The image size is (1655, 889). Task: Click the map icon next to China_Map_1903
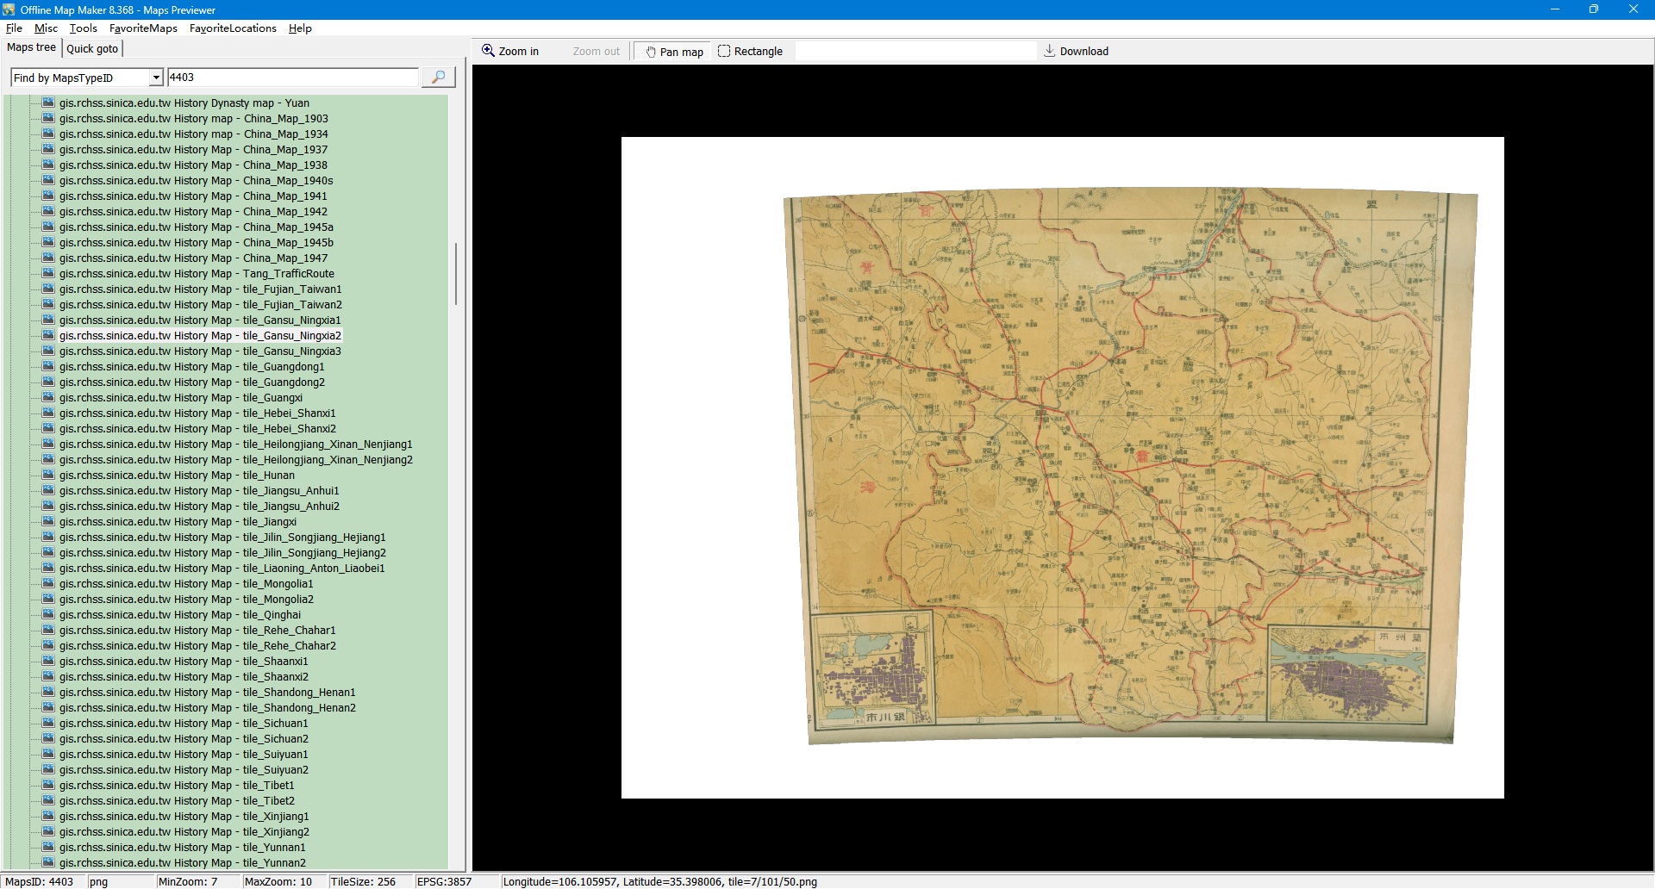click(x=48, y=119)
